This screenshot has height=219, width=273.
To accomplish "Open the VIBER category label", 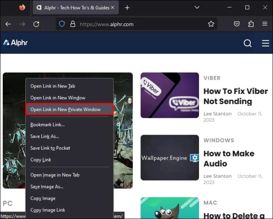I will click(x=212, y=78).
